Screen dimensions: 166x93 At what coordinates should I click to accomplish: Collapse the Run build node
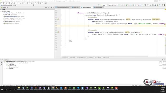point(5,63)
